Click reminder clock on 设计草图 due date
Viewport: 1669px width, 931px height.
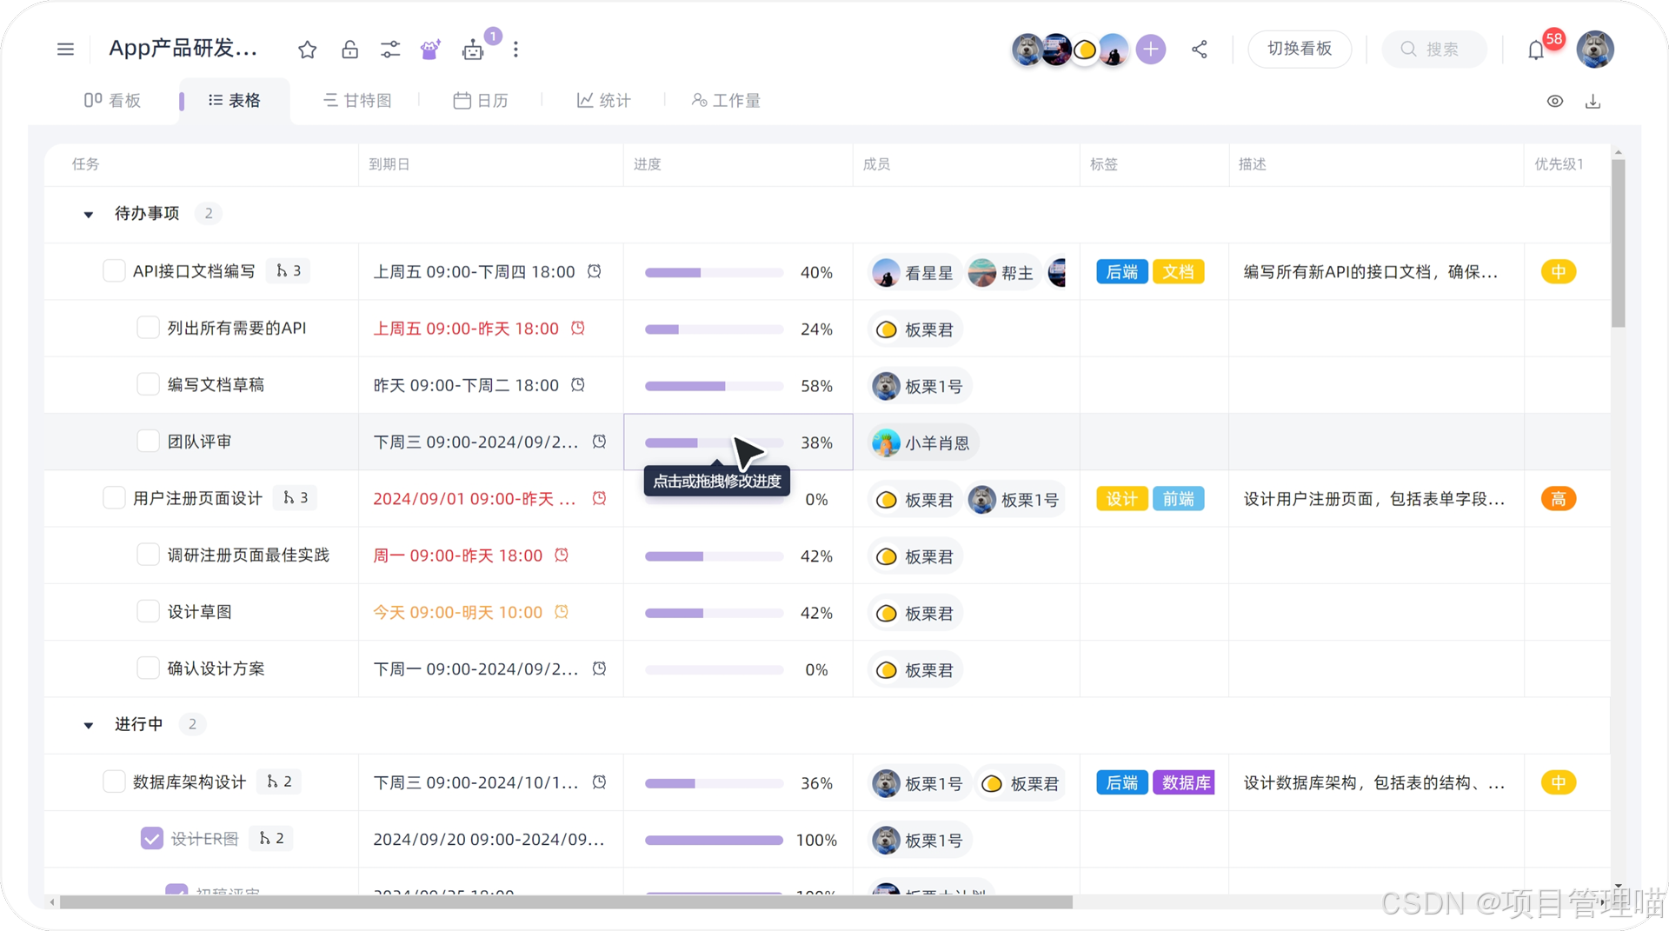(562, 612)
